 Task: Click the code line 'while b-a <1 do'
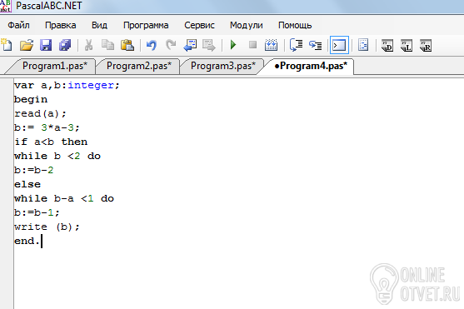pos(64,198)
